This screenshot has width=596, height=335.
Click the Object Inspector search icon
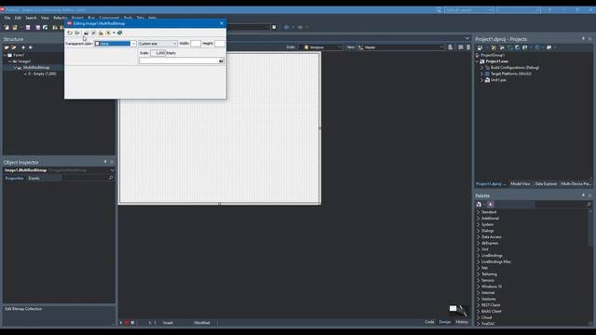(111, 178)
